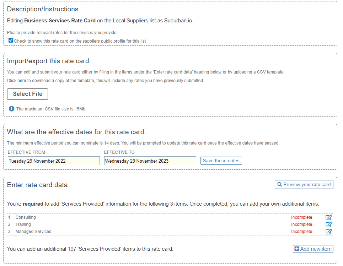Image resolution: width=343 pixels, height=266 pixels.
Task: Select the Managed Services row item
Action: coord(33,231)
